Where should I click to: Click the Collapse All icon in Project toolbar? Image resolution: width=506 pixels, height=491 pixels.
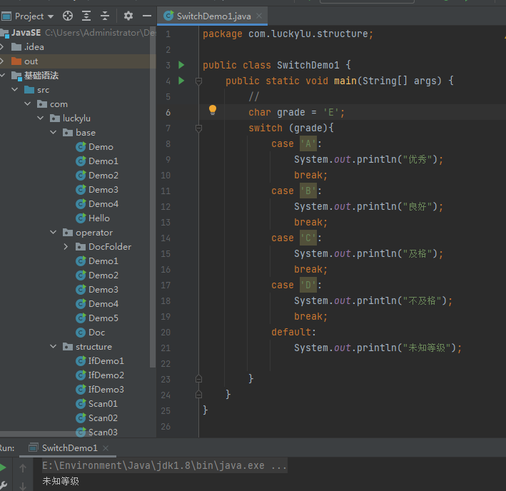click(105, 16)
